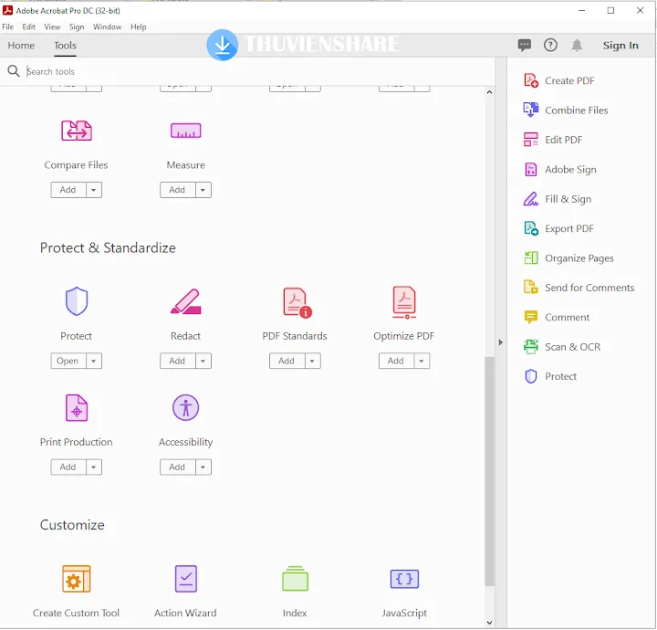View notifications bell icon

577,45
